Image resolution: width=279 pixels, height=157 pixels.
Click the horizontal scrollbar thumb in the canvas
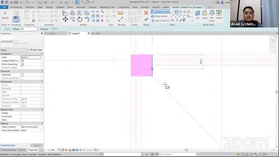(x=186, y=150)
